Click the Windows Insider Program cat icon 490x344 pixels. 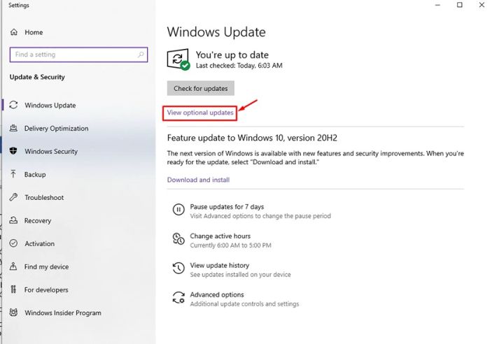[x=13, y=313]
